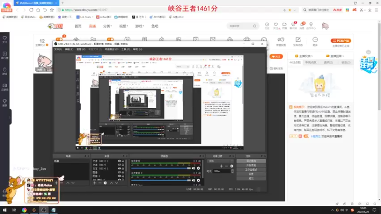The height and width of the screenshot is (214, 381).
Task: Lock the second text source
Action: coord(123,165)
